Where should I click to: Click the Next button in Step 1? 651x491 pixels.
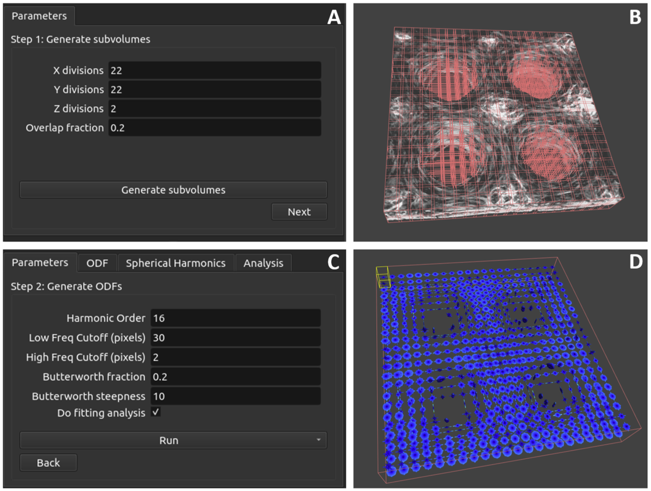click(299, 211)
